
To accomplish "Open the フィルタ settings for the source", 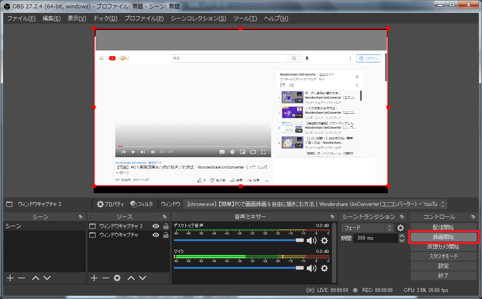I will click(141, 204).
